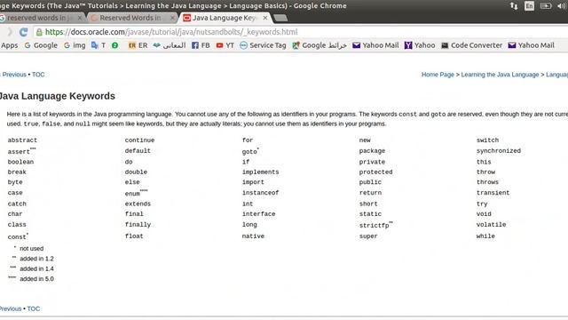Open the المعانى bookmark

170,45
